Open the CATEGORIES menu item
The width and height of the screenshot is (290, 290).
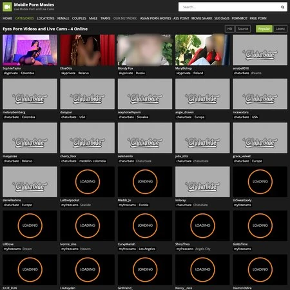click(24, 19)
